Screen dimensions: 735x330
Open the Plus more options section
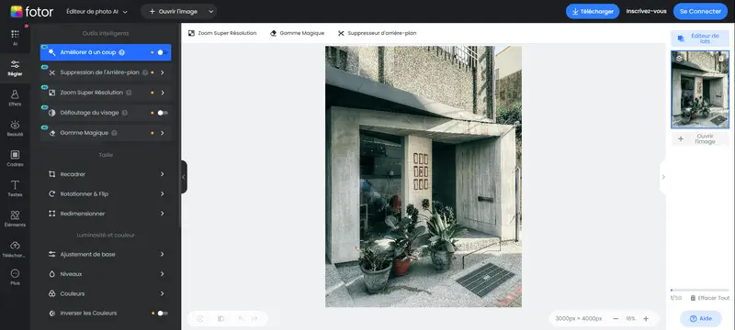pyautogui.click(x=15, y=277)
